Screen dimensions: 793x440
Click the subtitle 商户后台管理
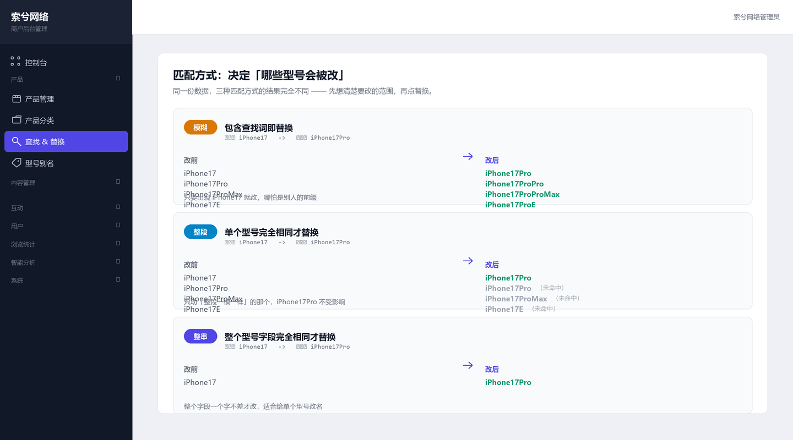[x=29, y=29]
